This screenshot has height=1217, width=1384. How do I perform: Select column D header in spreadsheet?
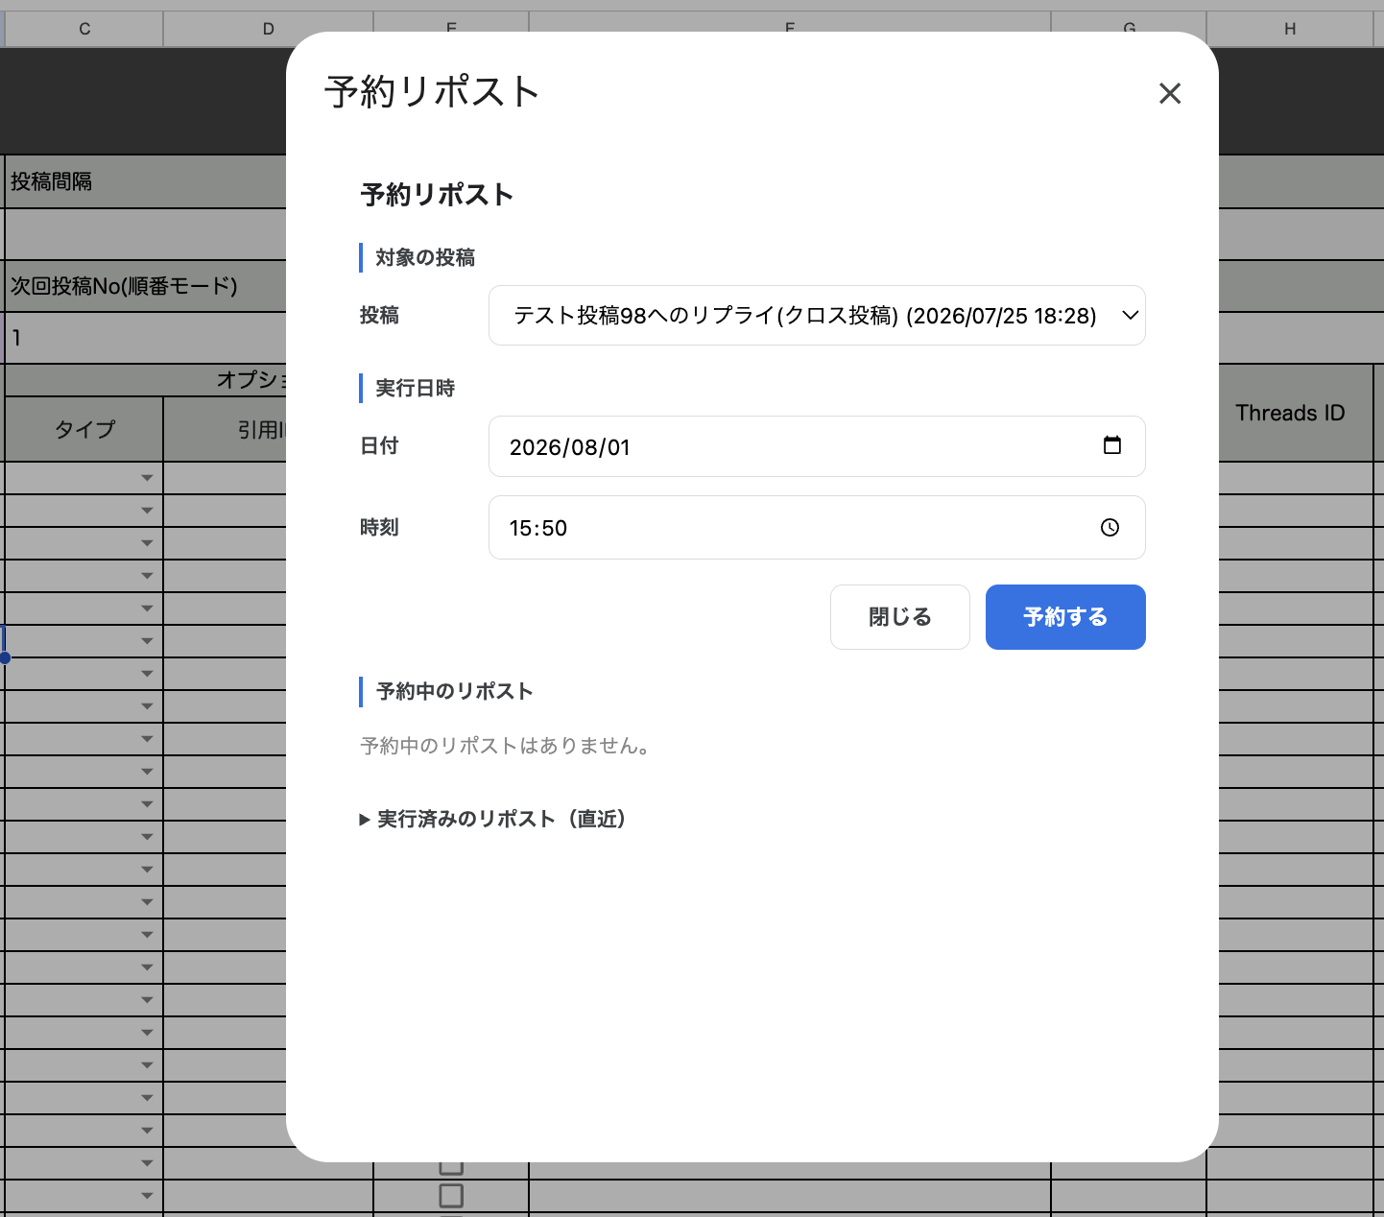tap(268, 29)
